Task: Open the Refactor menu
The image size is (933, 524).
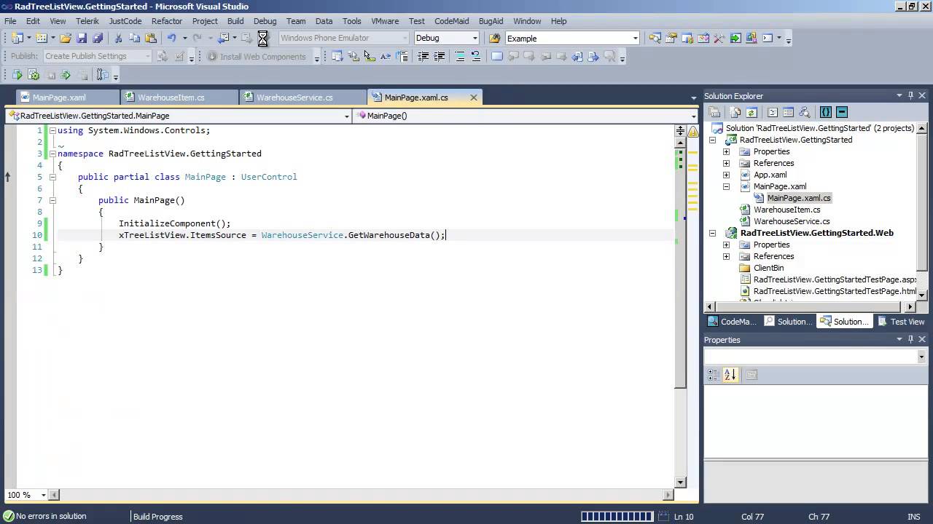Action: tap(167, 21)
